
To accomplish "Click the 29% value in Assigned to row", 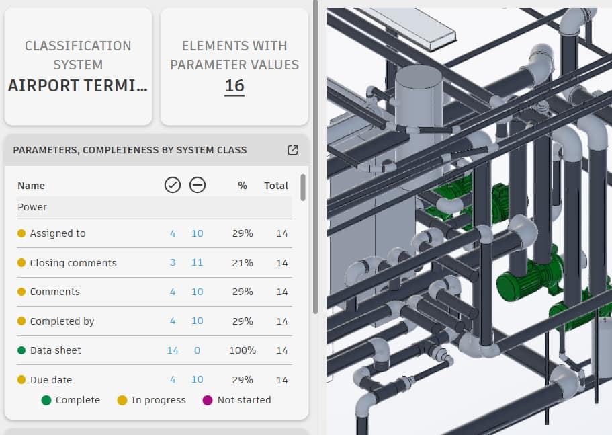I will point(243,233).
